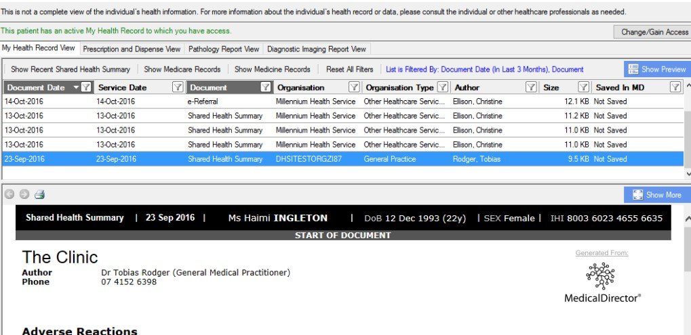Click the print icon in preview toolbar
691x335 pixels.
[39, 194]
